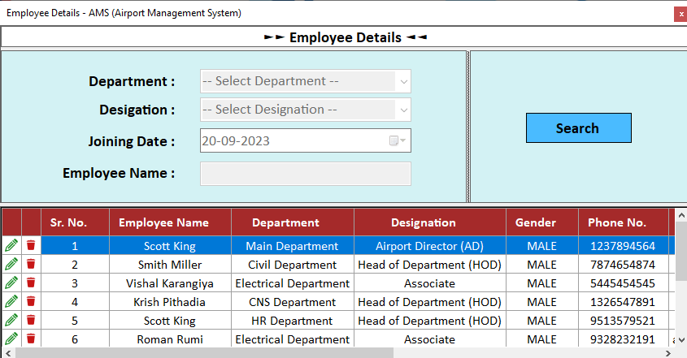Click the Designation column header
Screen dimensions: 687x358
(x=423, y=222)
